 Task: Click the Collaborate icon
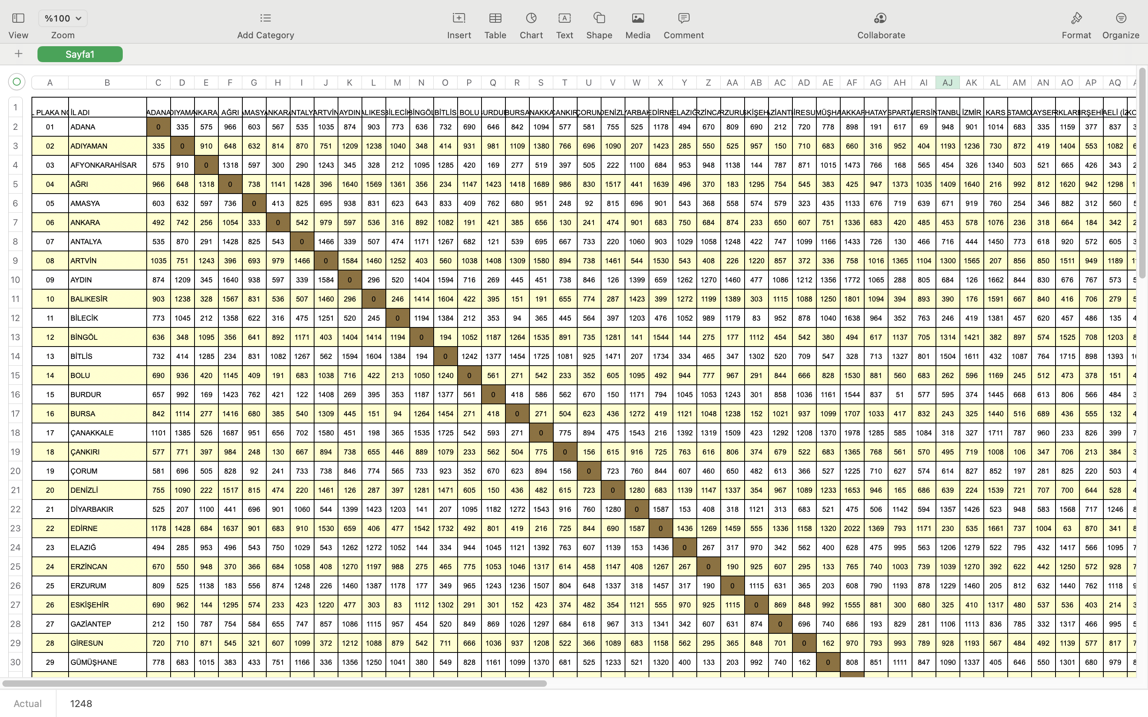[x=881, y=18]
